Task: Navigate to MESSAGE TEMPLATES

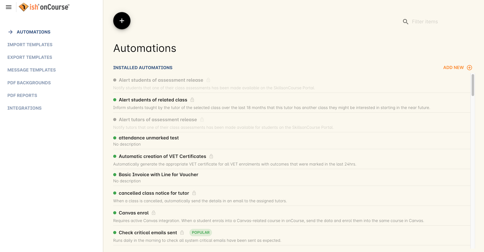Action: click(x=32, y=70)
